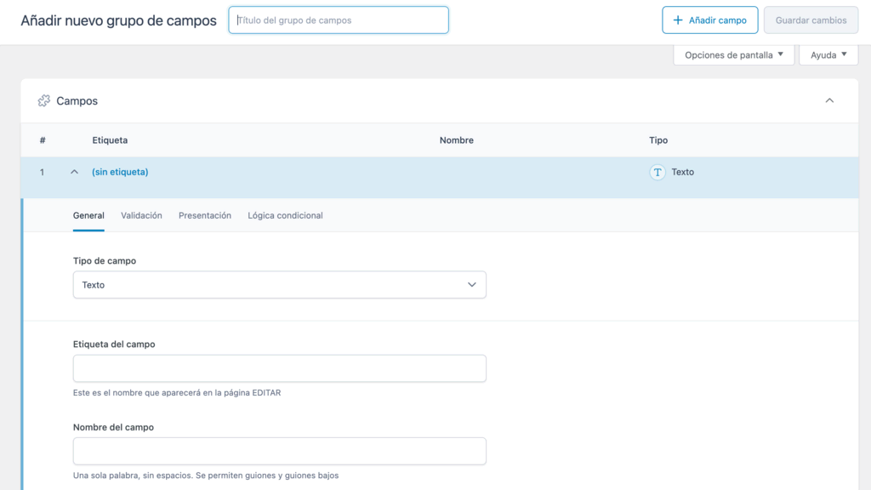This screenshot has height=490, width=871.
Task: Collapse the Campos panel with the arrow
Action: 829,101
